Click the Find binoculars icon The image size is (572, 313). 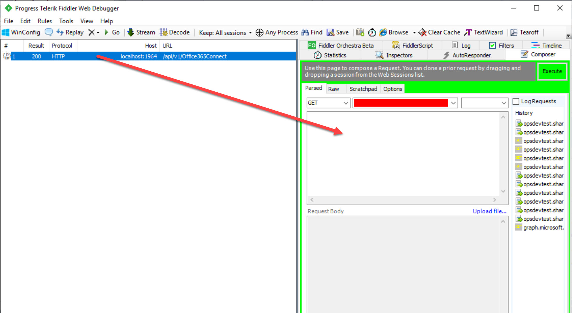point(305,32)
